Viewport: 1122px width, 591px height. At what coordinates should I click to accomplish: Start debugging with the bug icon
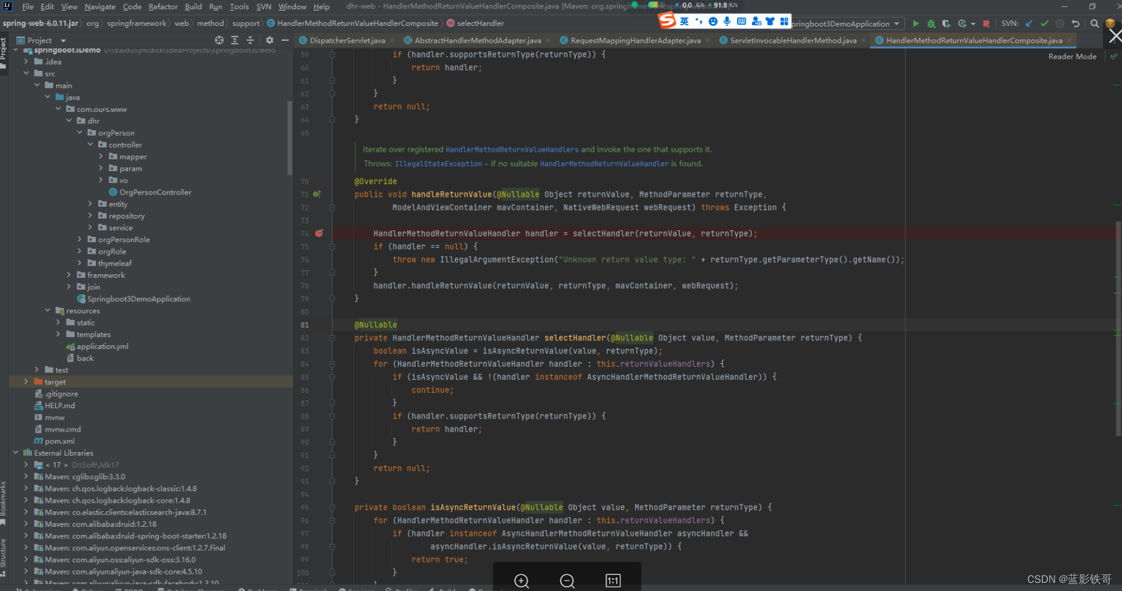pyautogui.click(x=931, y=23)
